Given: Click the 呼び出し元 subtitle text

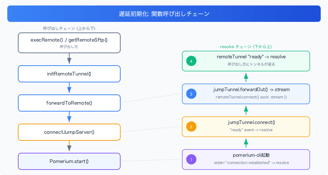Looking at the screenshot, I should point(69,47).
